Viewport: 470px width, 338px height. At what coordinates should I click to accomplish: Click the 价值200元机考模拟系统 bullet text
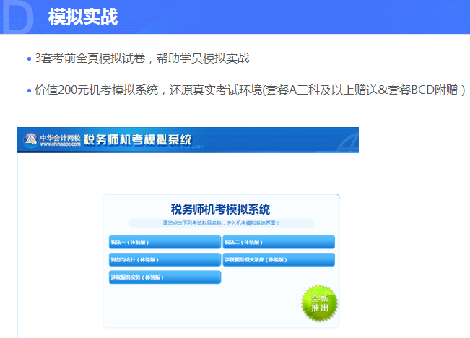coord(250,90)
